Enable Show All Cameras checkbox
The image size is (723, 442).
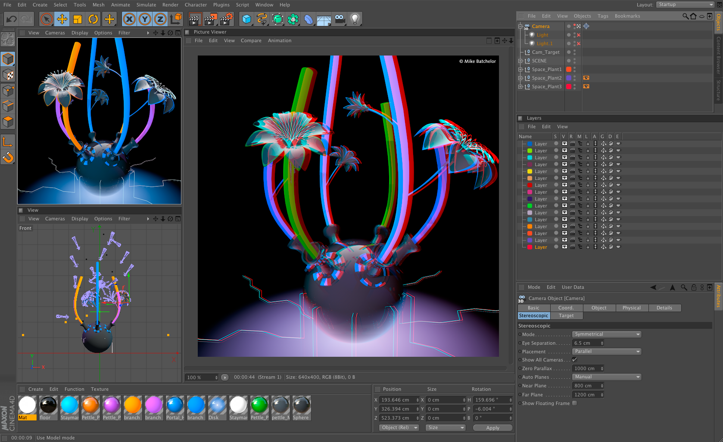pyautogui.click(x=574, y=360)
